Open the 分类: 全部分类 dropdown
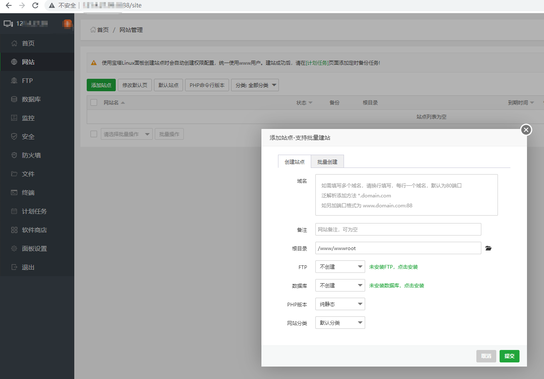This screenshot has width=544, height=379. [255, 85]
